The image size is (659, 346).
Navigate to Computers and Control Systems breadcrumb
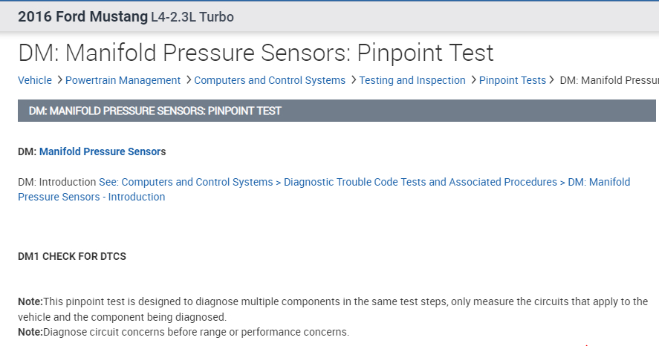coord(270,80)
